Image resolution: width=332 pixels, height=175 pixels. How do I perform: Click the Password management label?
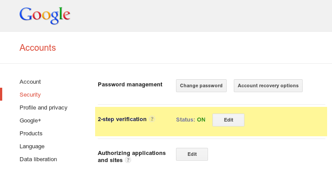pyautogui.click(x=130, y=85)
